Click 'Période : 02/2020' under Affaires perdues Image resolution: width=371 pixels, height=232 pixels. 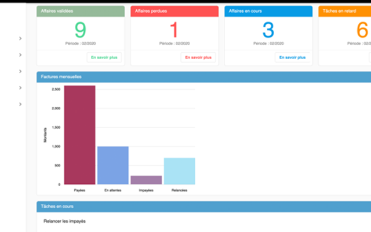coord(174,43)
